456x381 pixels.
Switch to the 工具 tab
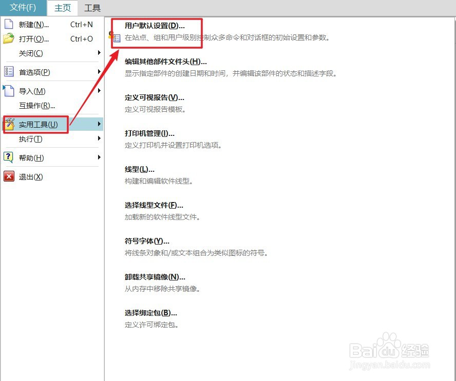point(92,8)
